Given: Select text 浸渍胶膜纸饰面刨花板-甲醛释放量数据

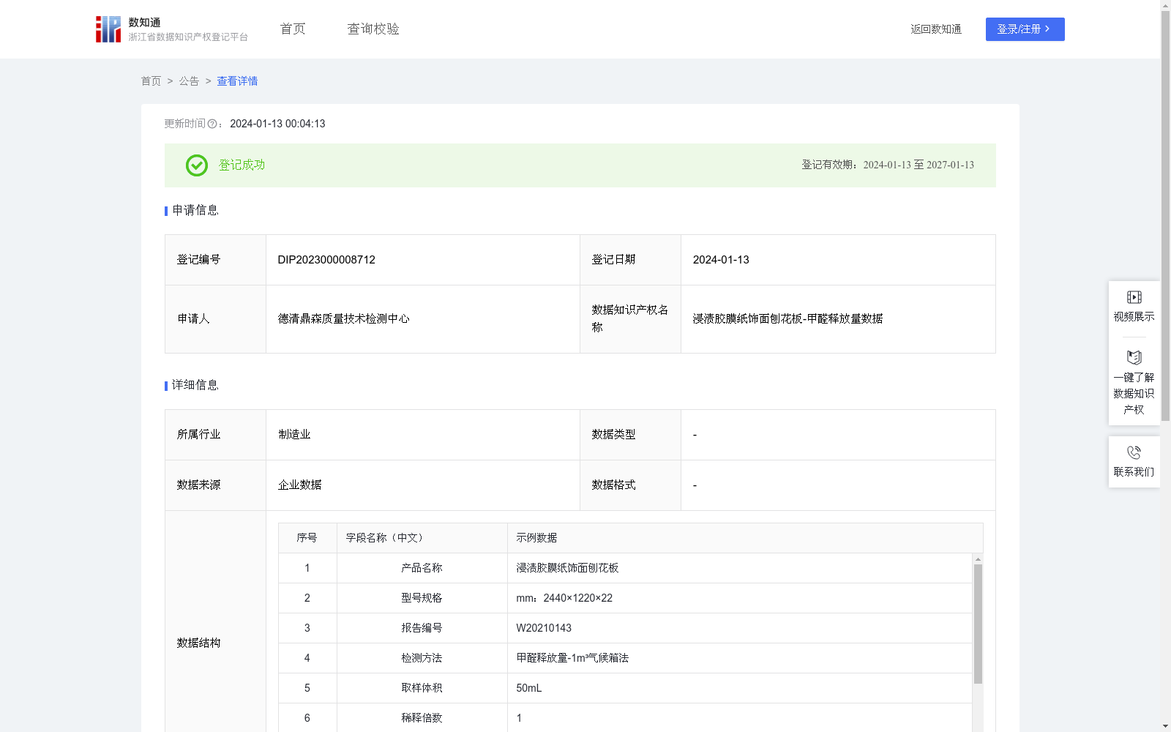Looking at the screenshot, I should click(x=788, y=319).
